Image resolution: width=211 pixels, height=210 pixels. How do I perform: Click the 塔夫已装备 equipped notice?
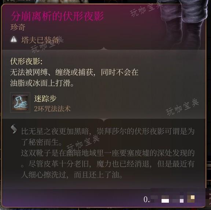pos(40,40)
